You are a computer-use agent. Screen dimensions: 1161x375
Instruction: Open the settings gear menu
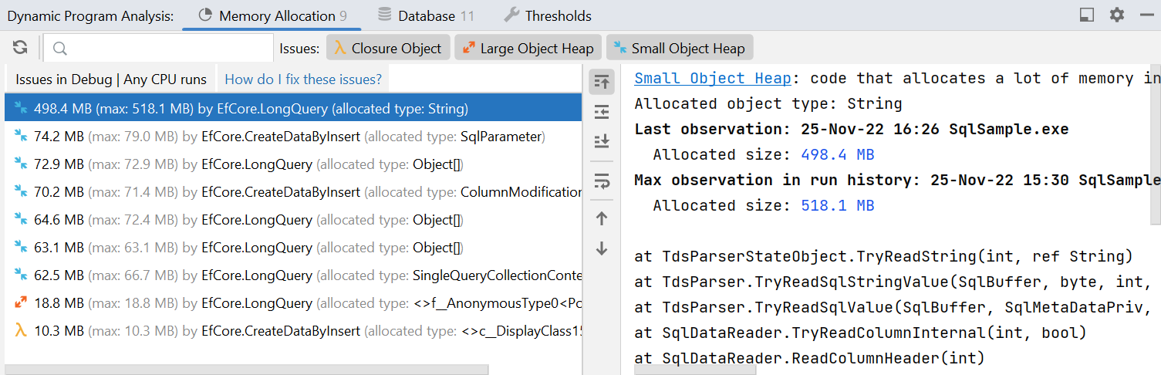(x=1116, y=15)
